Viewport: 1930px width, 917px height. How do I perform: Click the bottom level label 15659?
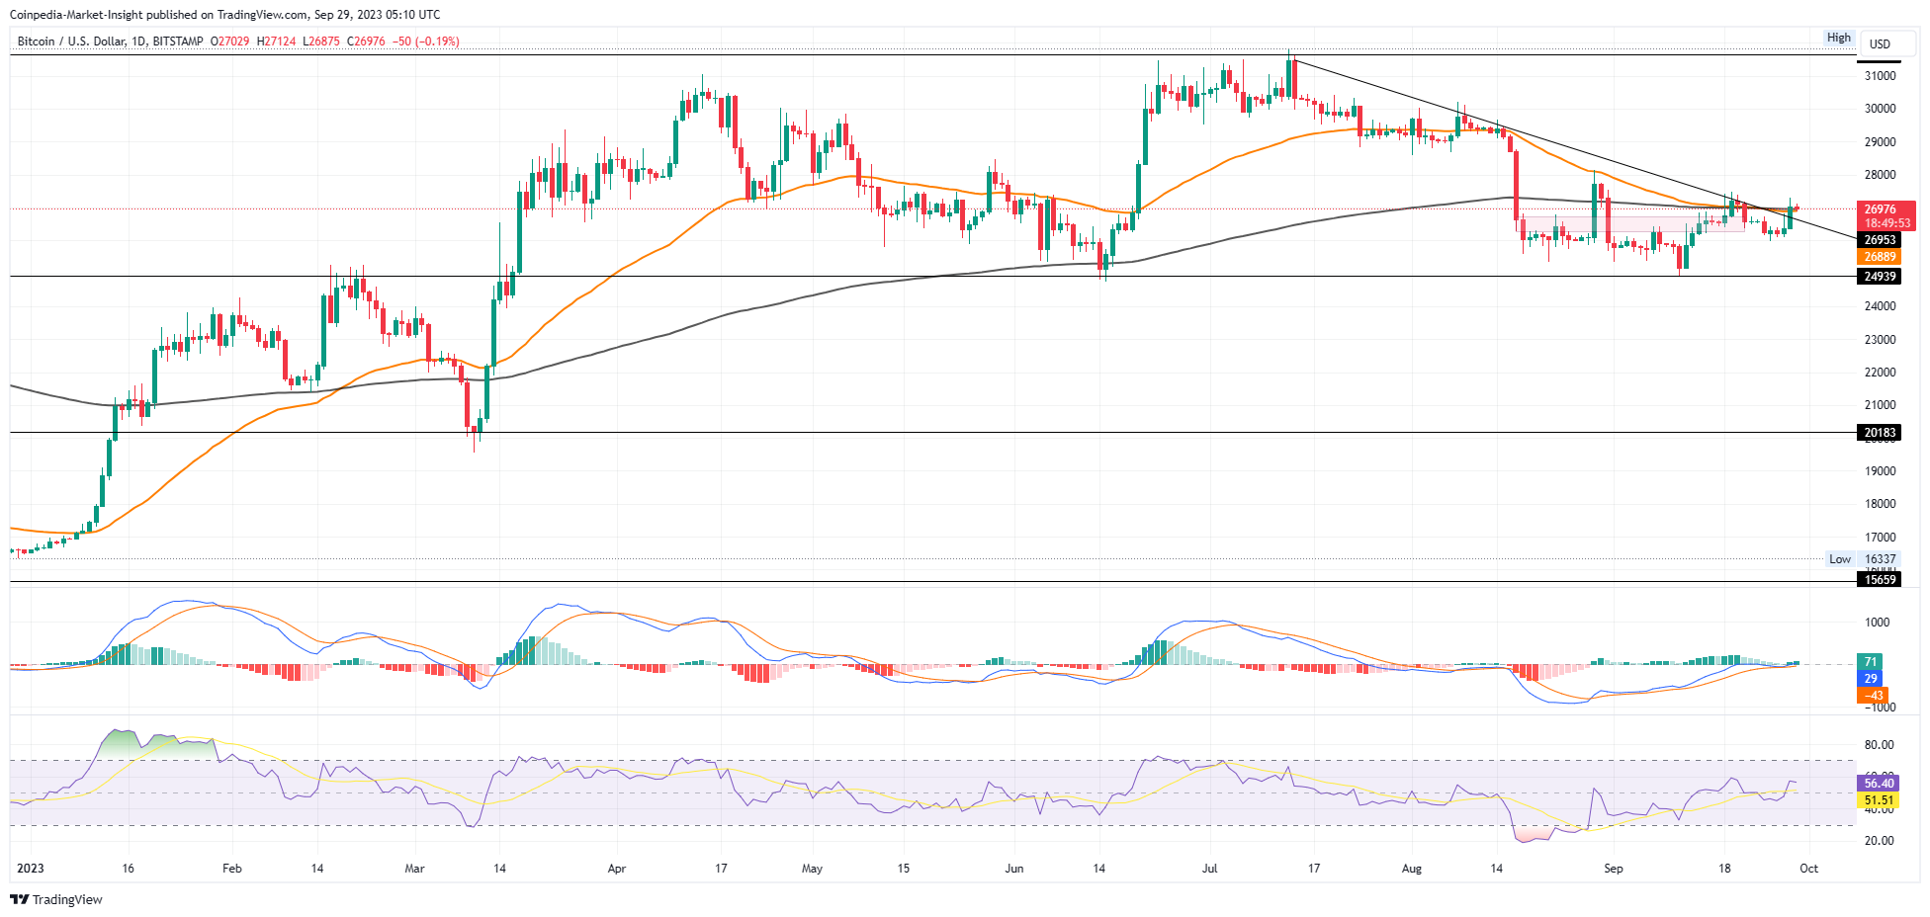tap(1880, 580)
